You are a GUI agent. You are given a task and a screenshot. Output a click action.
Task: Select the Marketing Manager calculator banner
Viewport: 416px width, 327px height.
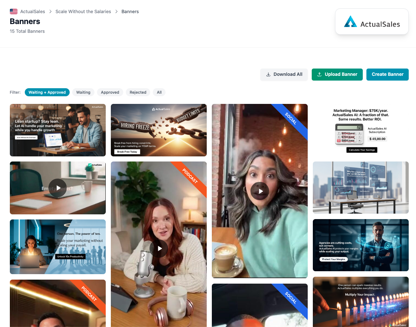(361, 130)
